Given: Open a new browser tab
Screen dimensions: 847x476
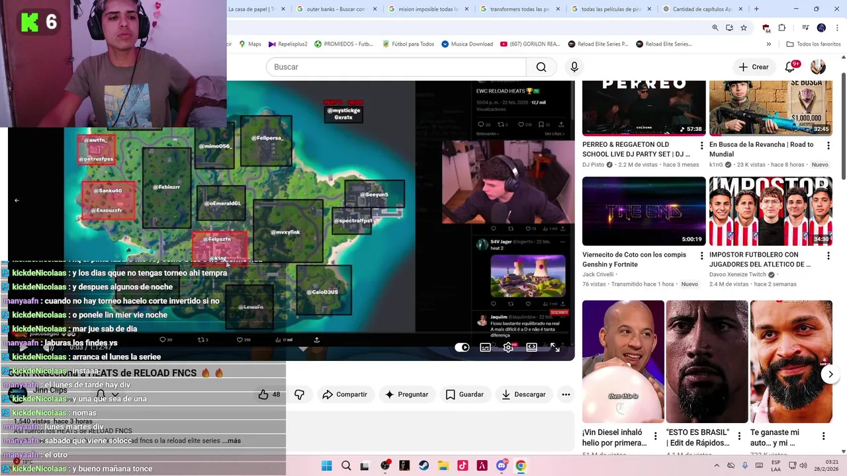Looking at the screenshot, I should (756, 9).
